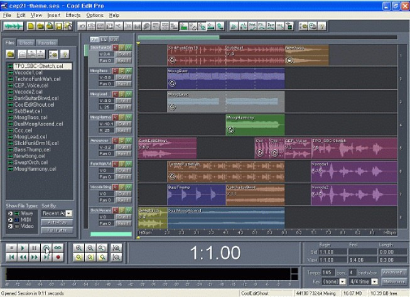The width and height of the screenshot is (410, 297).
Task: Create a new session via the toolbar
Action: (31, 26)
